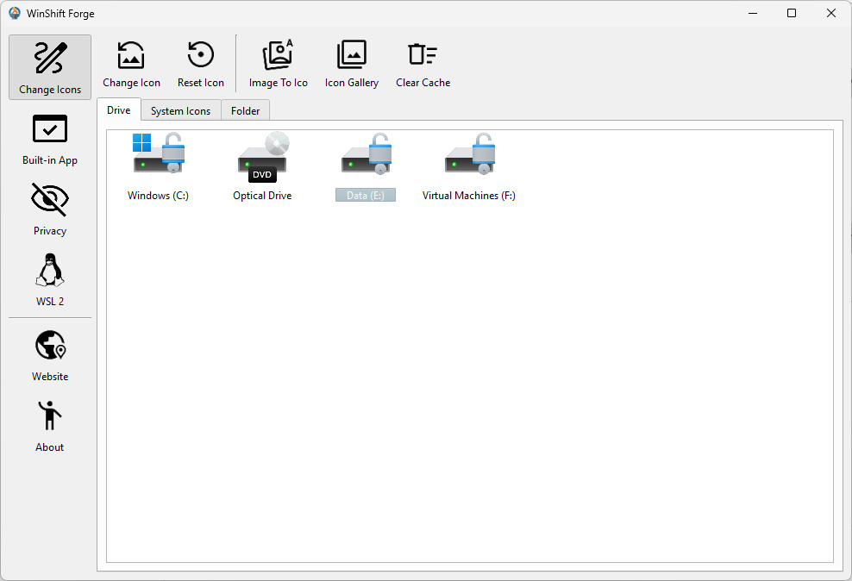Open the Icon Gallery

click(352, 65)
